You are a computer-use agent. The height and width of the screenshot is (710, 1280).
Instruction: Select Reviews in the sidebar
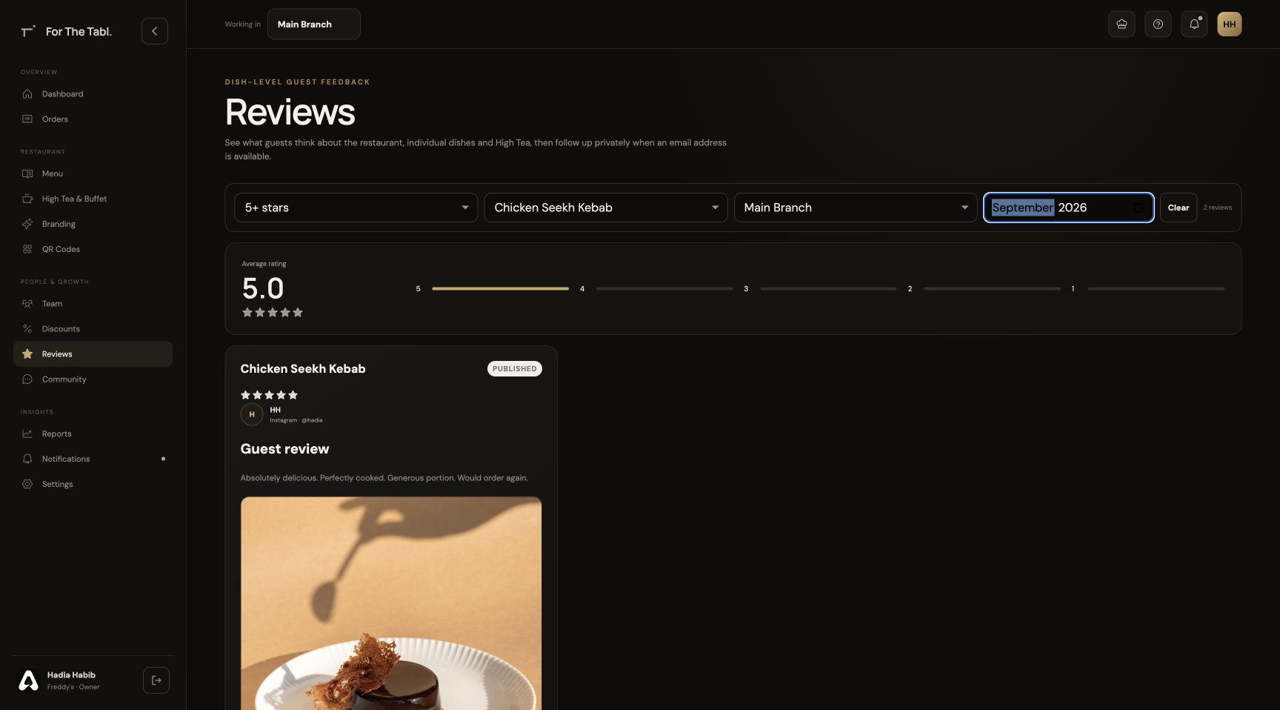coord(93,354)
